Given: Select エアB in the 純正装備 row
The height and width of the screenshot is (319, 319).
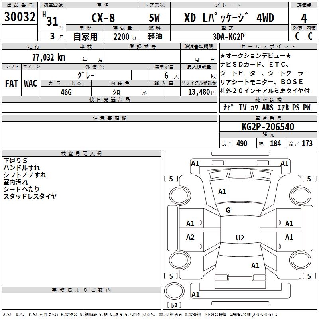Looking at the screenshot, I should click(x=283, y=107).
